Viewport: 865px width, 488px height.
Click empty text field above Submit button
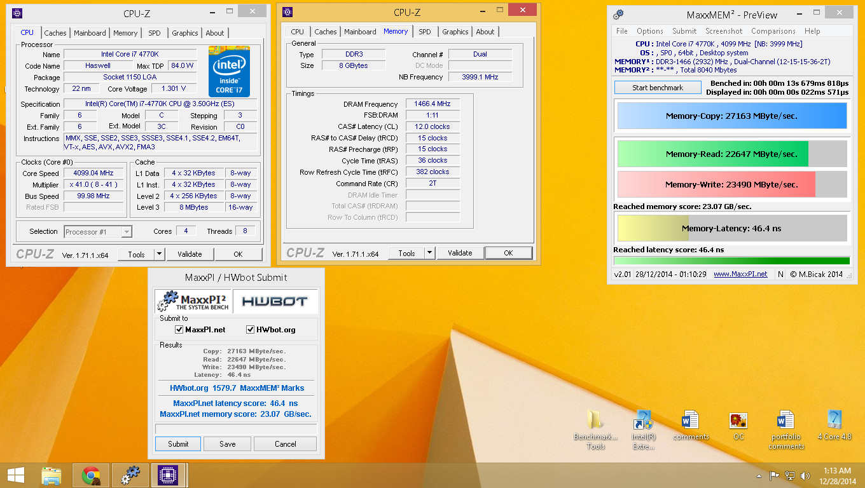[236, 429]
